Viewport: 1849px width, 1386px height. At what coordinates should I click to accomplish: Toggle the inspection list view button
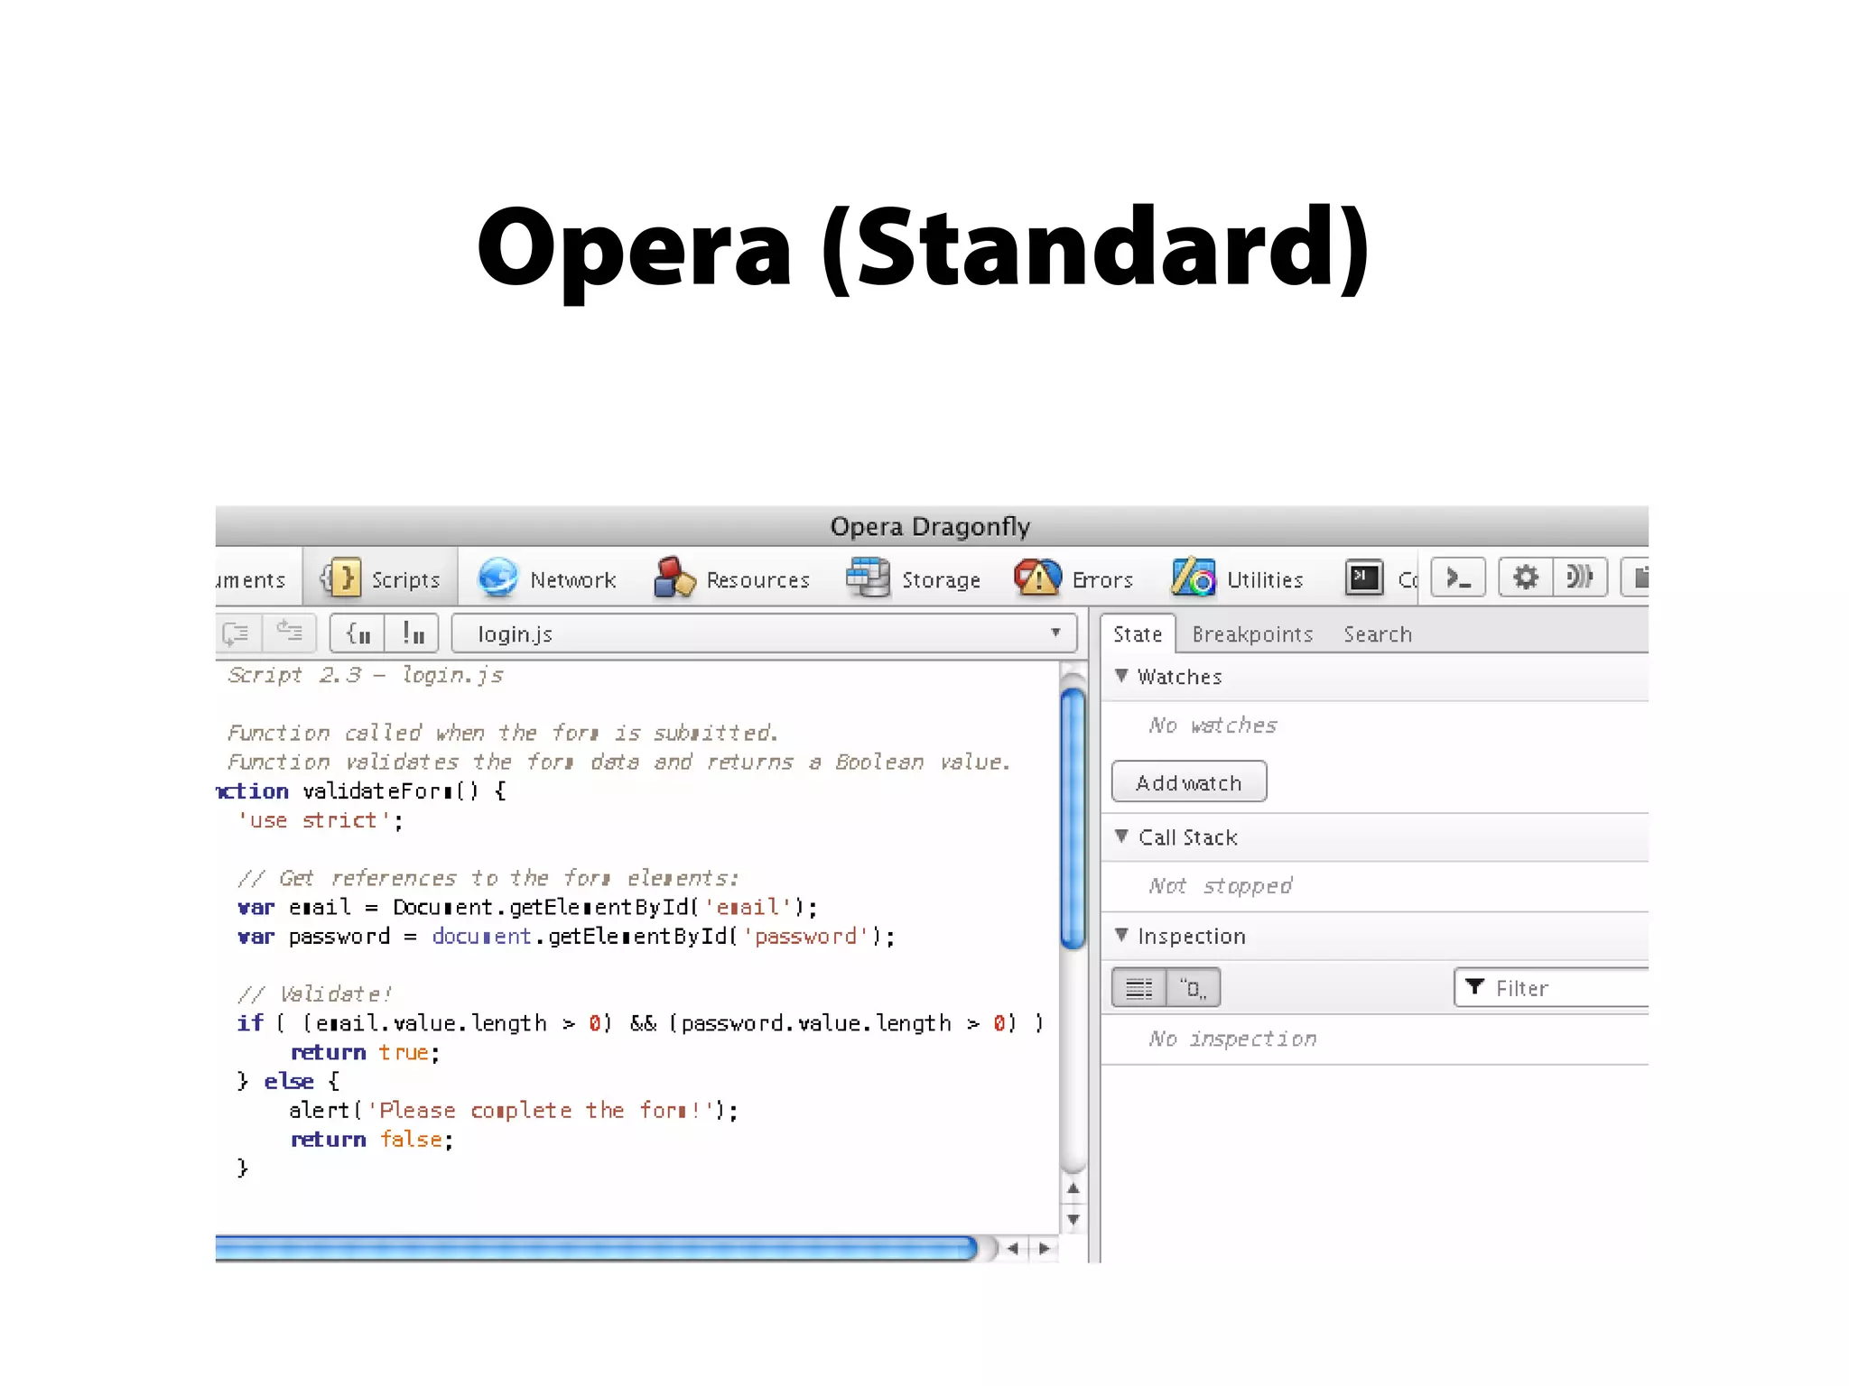coord(1138,987)
